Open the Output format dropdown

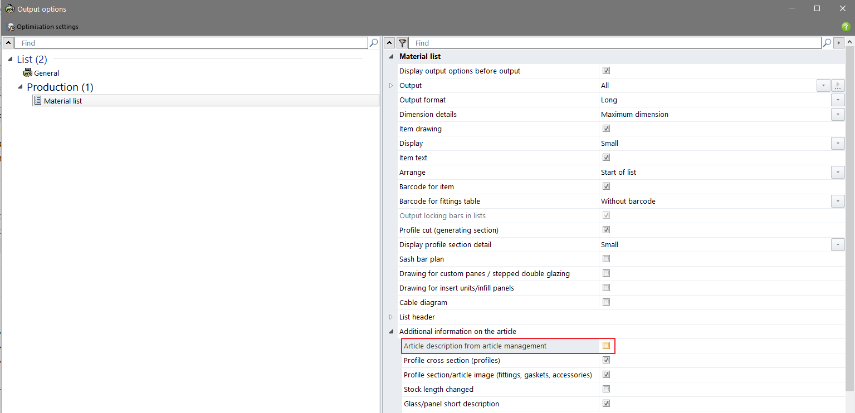tap(838, 100)
